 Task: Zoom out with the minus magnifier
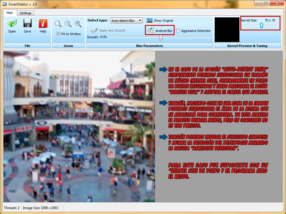coord(68,24)
